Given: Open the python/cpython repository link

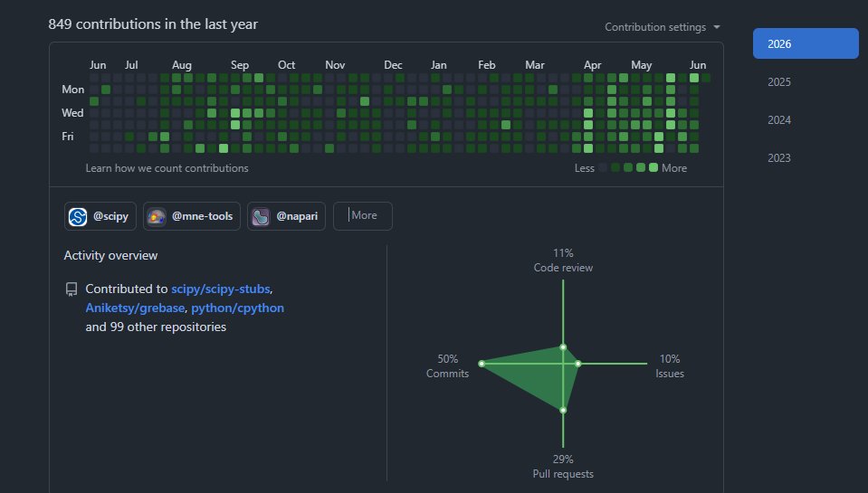Looking at the screenshot, I should [237, 308].
